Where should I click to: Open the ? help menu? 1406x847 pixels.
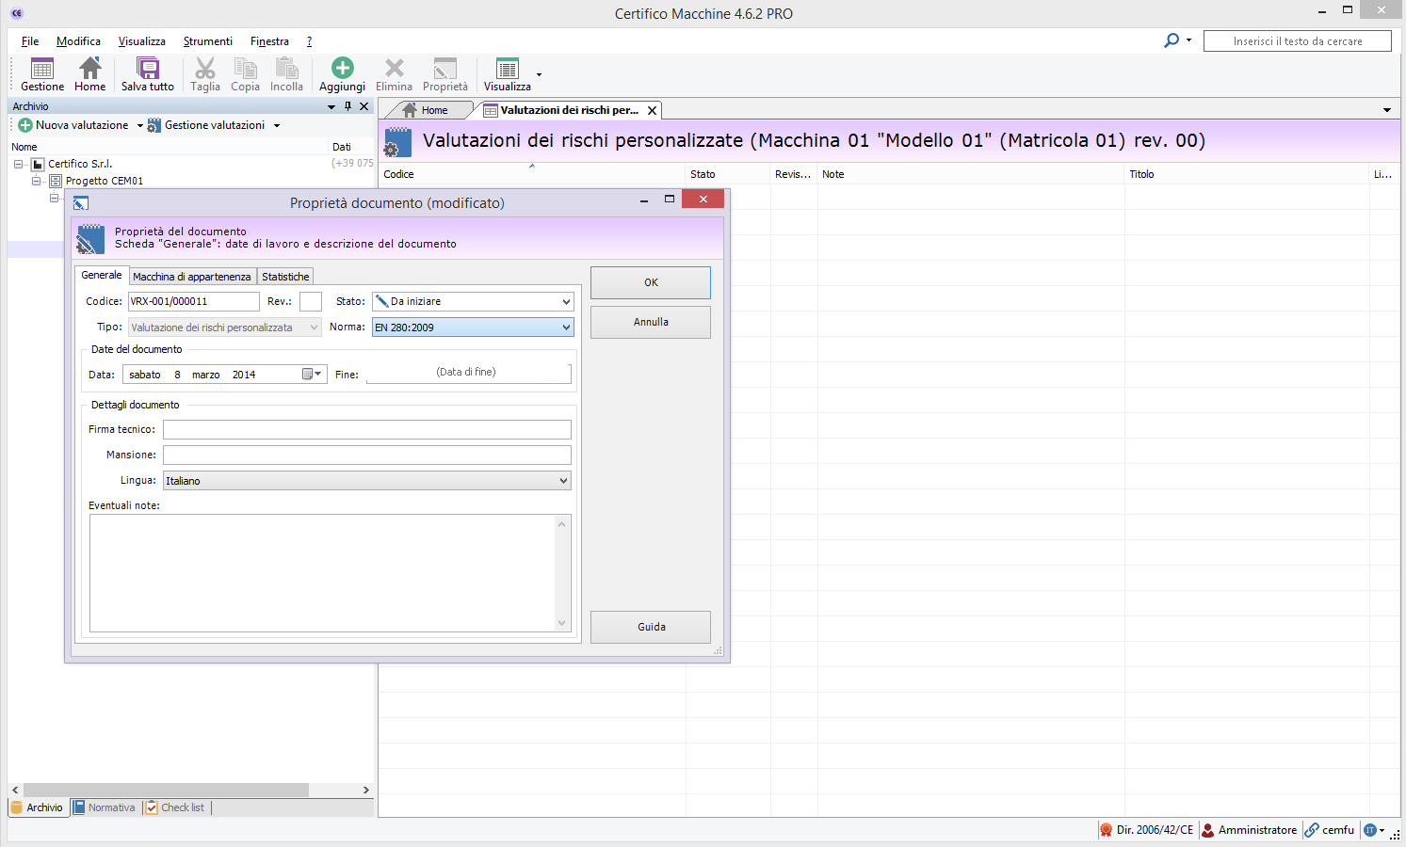309,41
